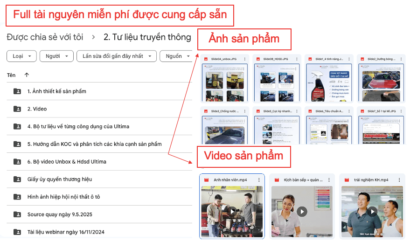Play the Kịch bản sếp + quản video
Screen dimensions: 410x241
pyautogui.click(x=302, y=212)
